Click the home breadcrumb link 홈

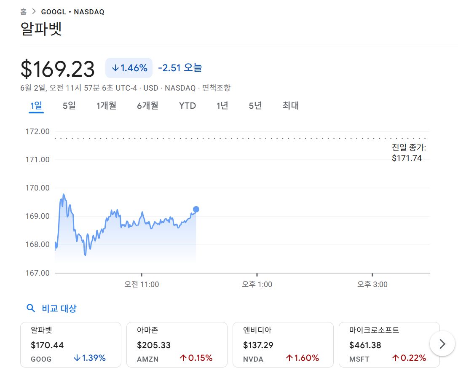click(23, 12)
